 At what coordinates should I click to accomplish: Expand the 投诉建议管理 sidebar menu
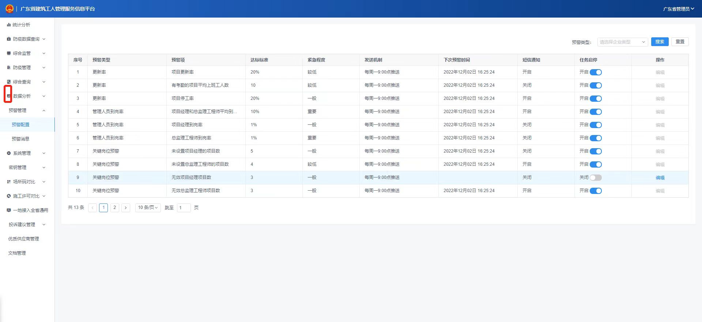[x=27, y=225]
